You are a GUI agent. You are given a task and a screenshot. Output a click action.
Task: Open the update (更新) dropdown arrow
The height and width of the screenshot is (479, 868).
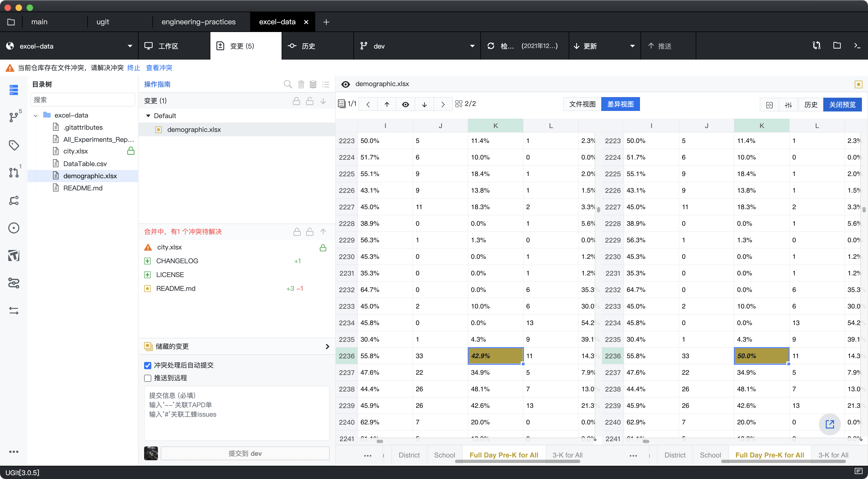point(632,46)
